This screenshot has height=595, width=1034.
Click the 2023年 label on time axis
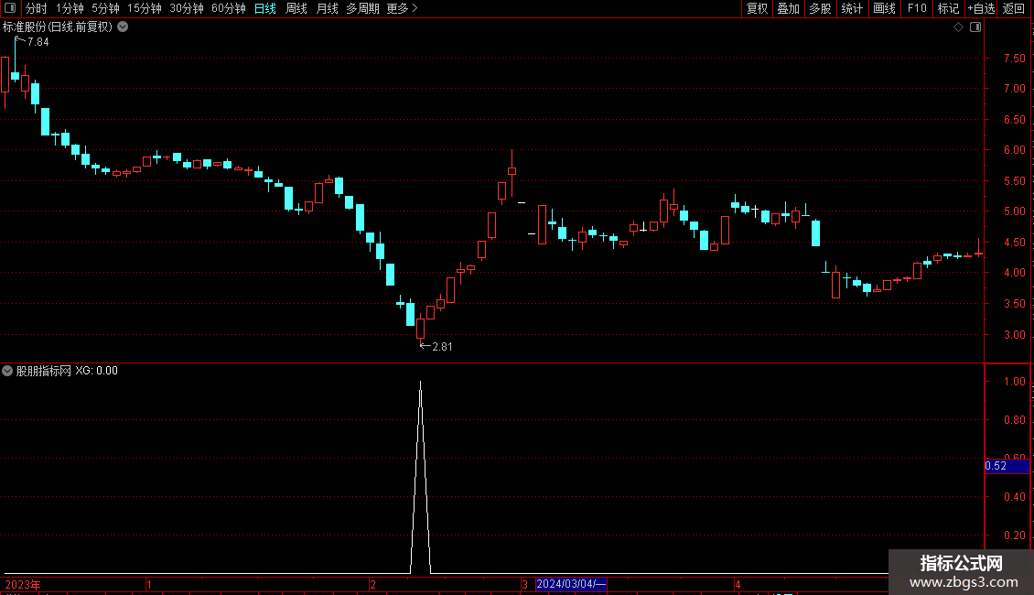[23, 584]
